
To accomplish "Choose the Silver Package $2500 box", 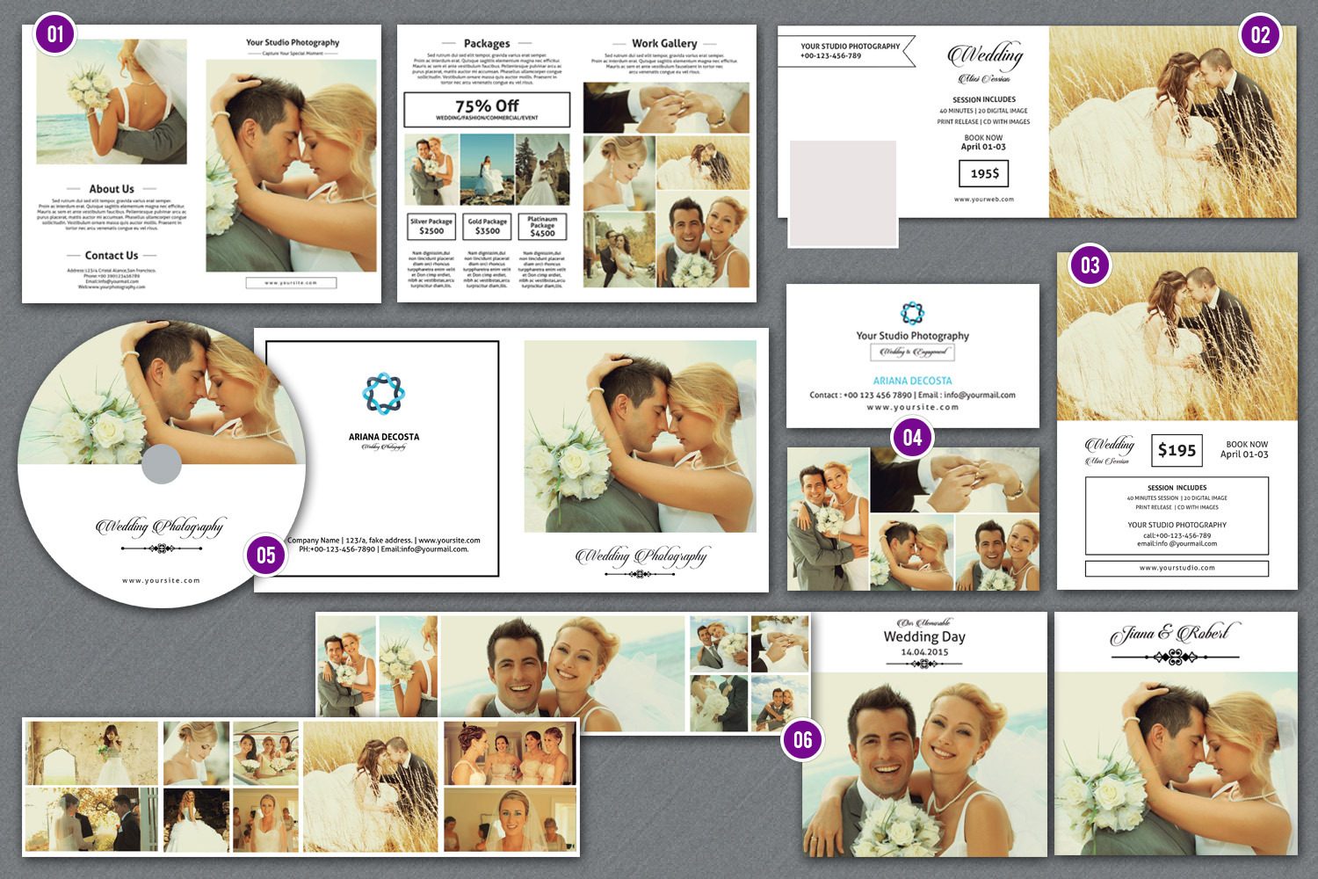I will (x=431, y=227).
